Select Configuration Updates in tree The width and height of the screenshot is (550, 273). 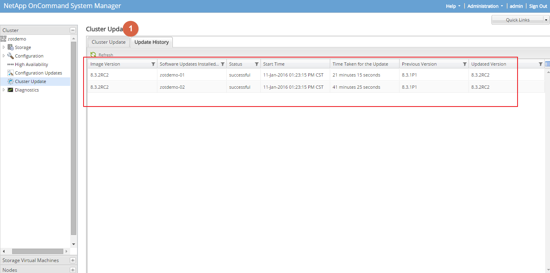[39, 73]
